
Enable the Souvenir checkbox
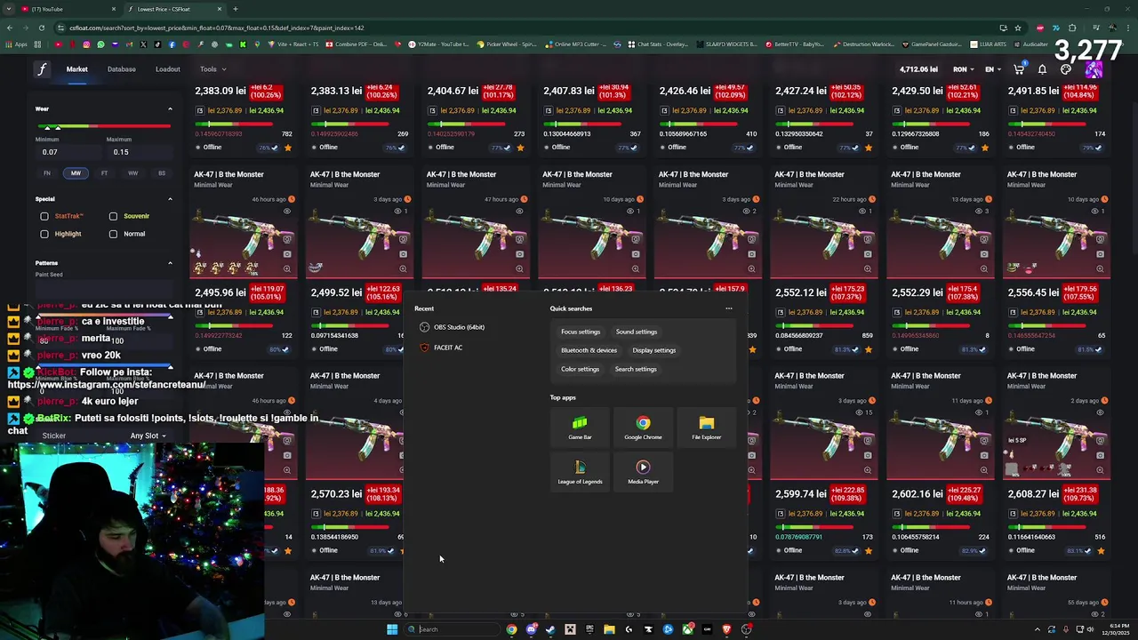pos(113,216)
